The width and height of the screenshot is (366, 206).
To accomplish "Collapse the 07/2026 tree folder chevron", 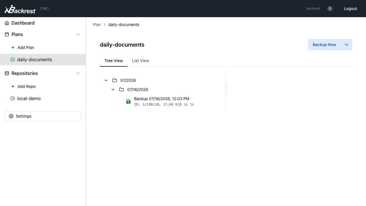I will [106, 80].
